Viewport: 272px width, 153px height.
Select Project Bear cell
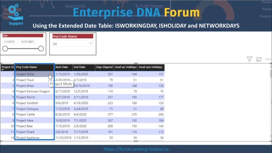24,126
